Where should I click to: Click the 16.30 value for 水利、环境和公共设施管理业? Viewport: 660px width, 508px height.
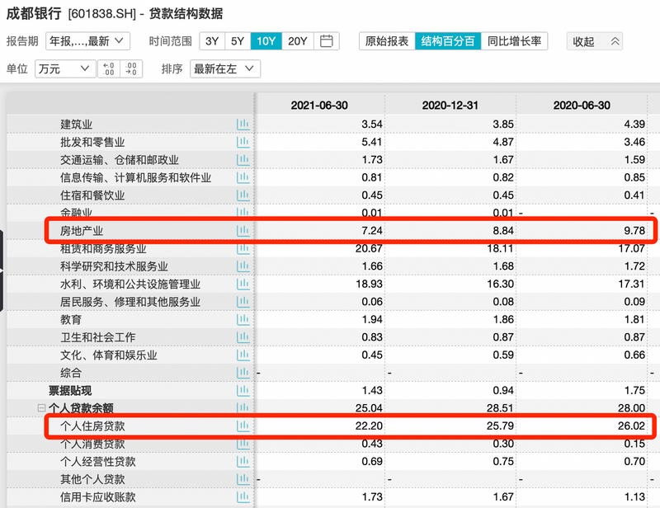click(500, 284)
